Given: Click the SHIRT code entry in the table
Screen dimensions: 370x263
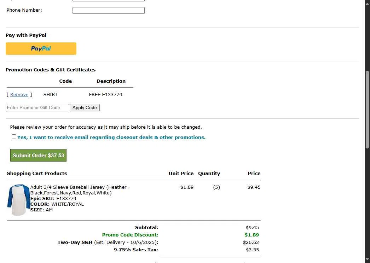Looking at the screenshot, I should tap(50, 95).
